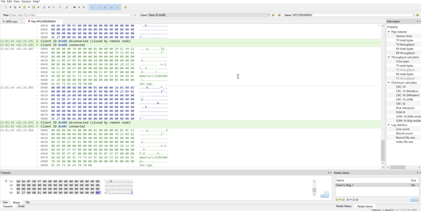Click the blue globe toolbar icon
This screenshot has width=421, height=212.
(15, 7)
